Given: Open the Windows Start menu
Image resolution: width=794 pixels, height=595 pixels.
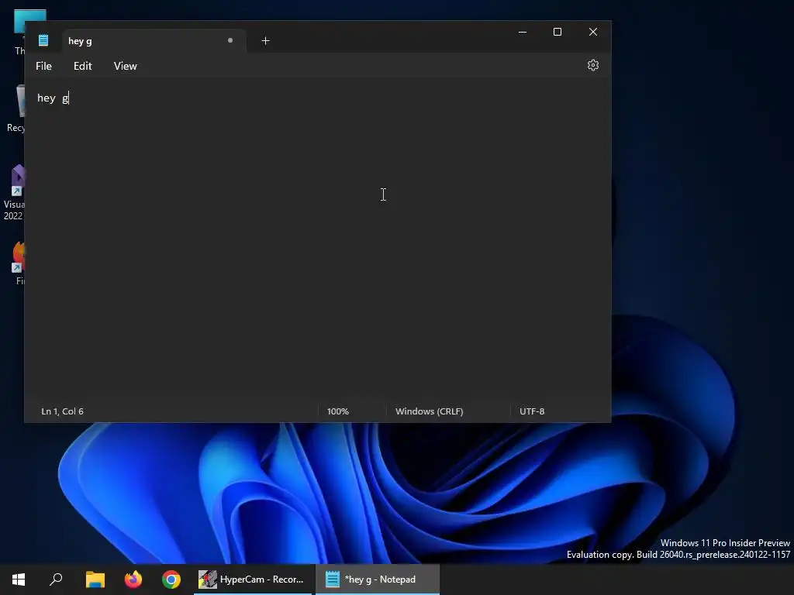Looking at the screenshot, I should (x=19, y=580).
